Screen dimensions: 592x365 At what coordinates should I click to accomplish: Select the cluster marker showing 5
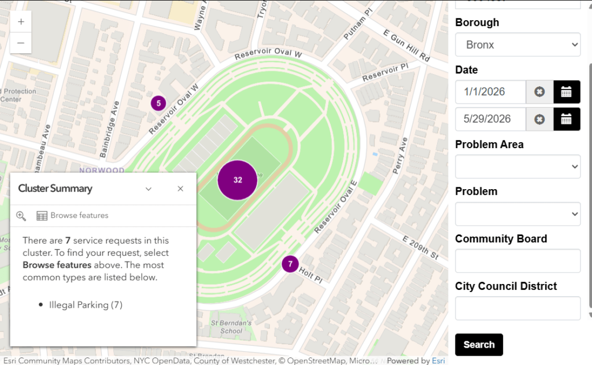tap(158, 103)
